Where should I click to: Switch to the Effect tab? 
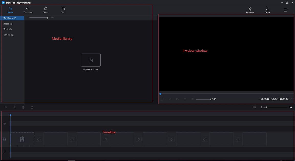[45, 10]
